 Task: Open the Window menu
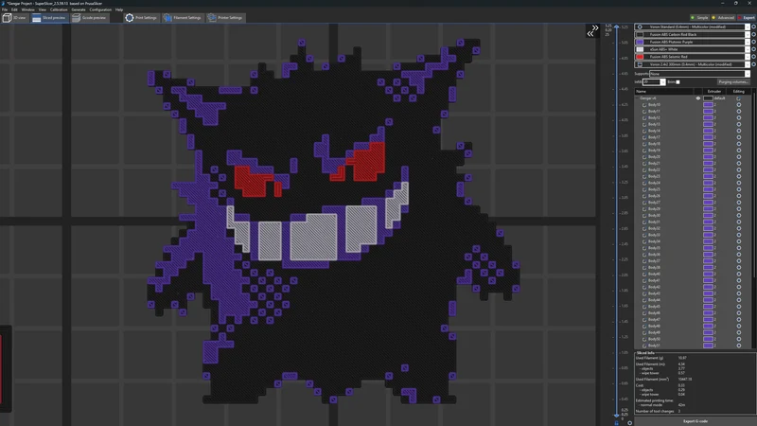(28, 9)
